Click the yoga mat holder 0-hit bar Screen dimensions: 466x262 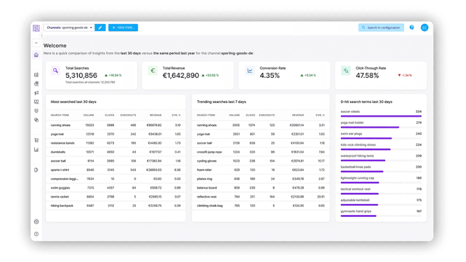pos(381,127)
